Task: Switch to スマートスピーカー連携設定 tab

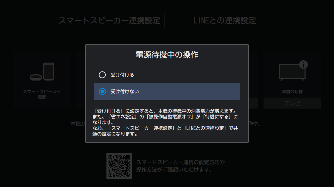Action: (109, 21)
